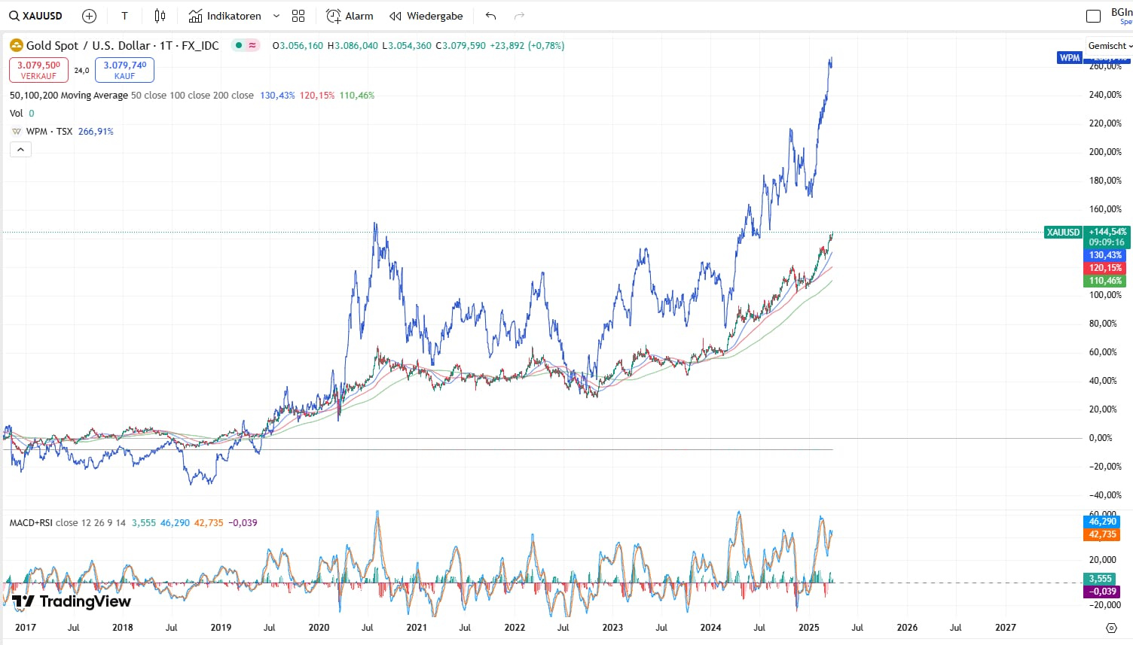Click the blue KAUF buy price button
This screenshot has height=645, width=1133.
pos(124,70)
